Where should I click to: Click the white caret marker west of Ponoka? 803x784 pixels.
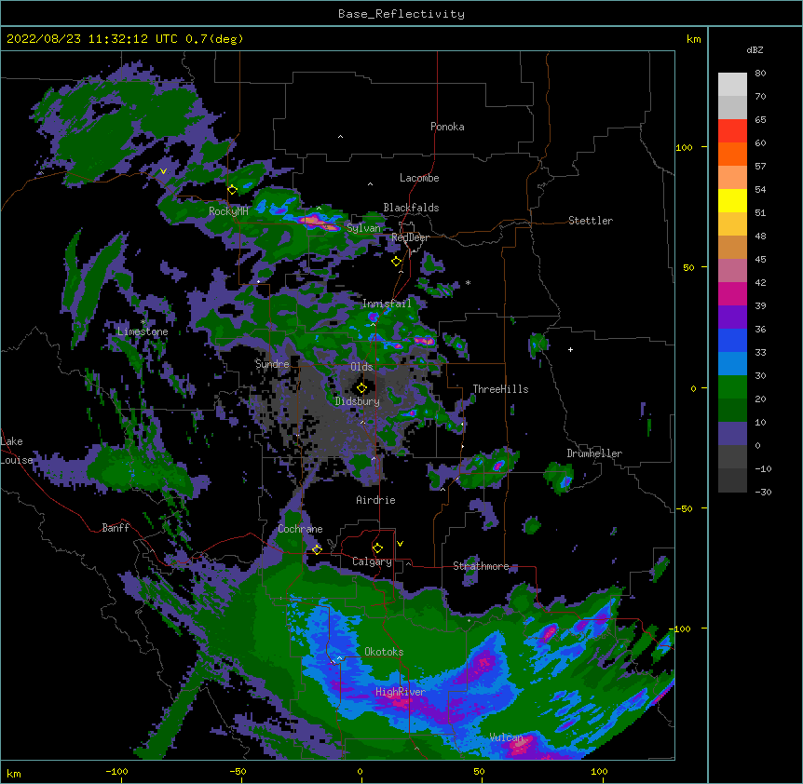(340, 137)
